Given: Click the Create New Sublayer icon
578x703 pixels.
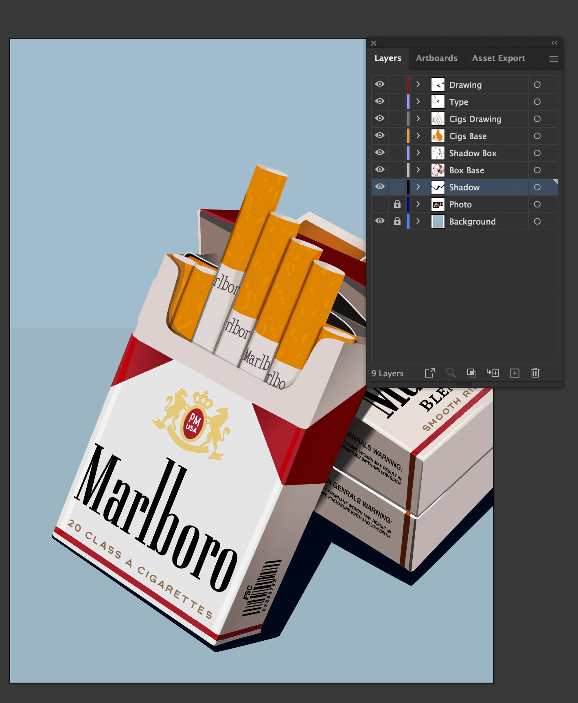Looking at the screenshot, I should 493,373.
